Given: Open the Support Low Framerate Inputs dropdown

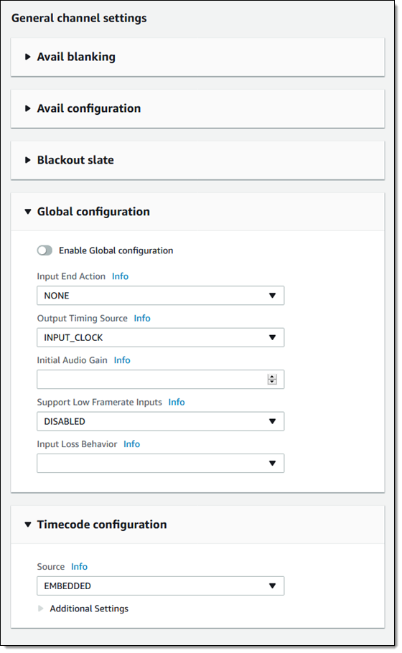Looking at the screenshot, I should point(160,421).
